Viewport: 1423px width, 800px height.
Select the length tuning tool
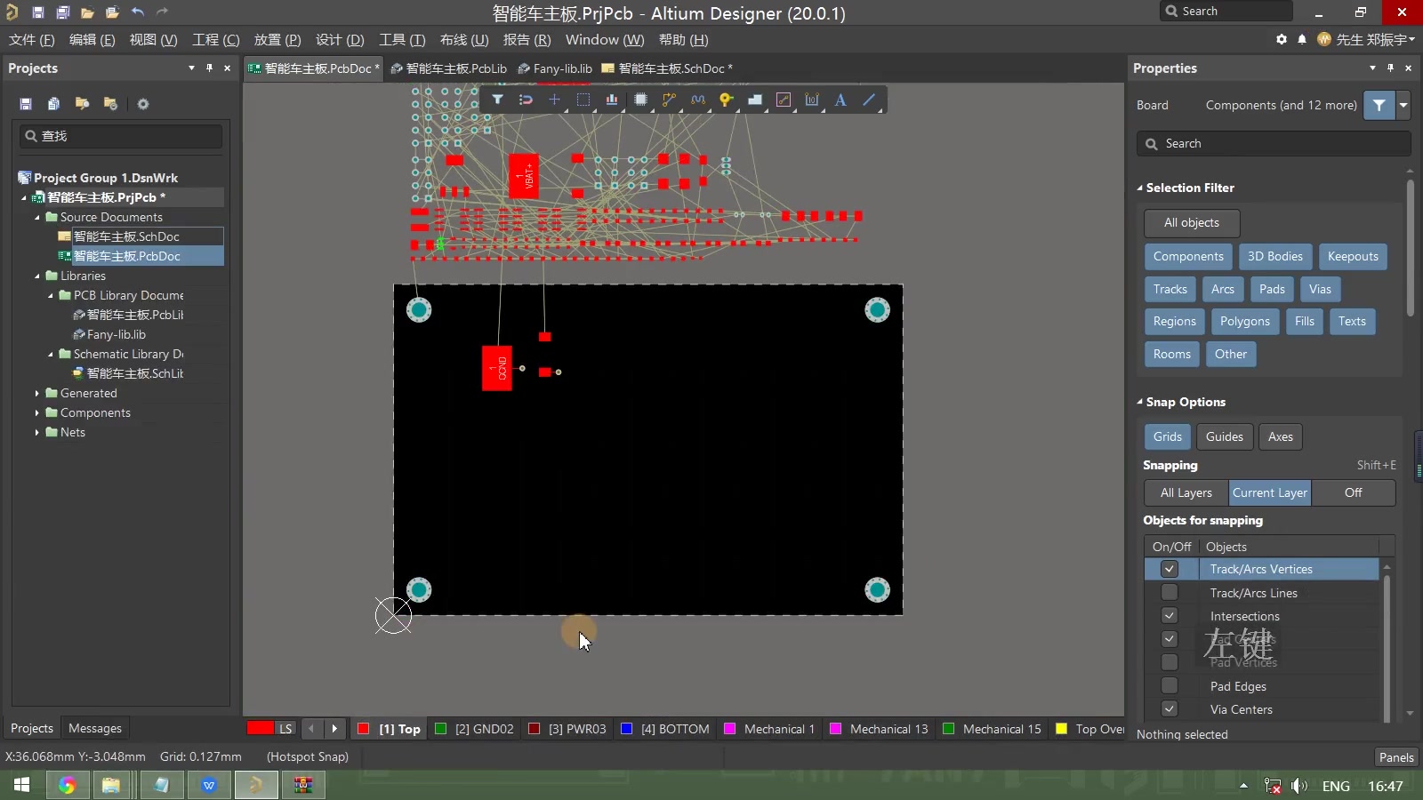698,100
